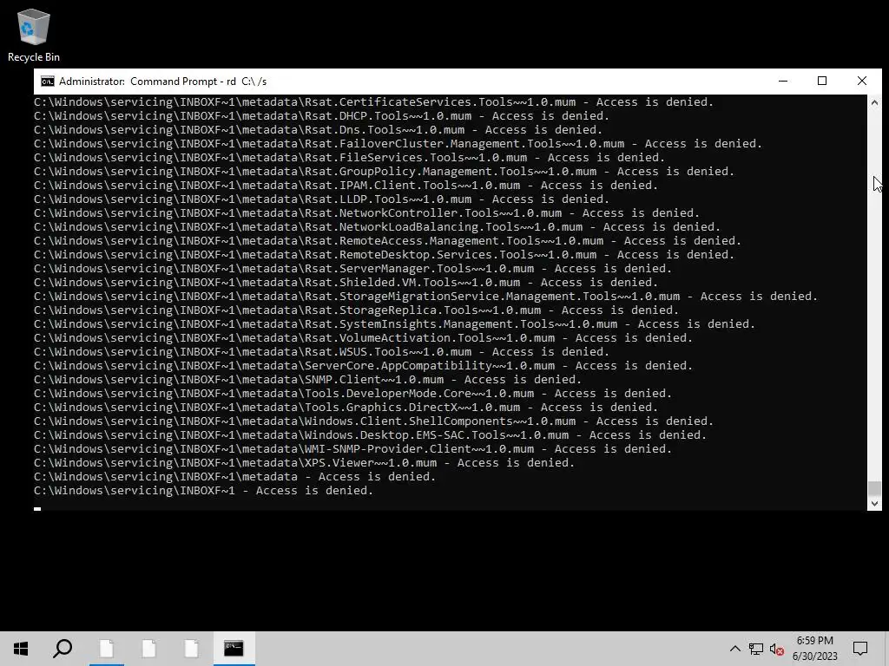Click the date 6/30/2023 in taskbar

pos(814,656)
